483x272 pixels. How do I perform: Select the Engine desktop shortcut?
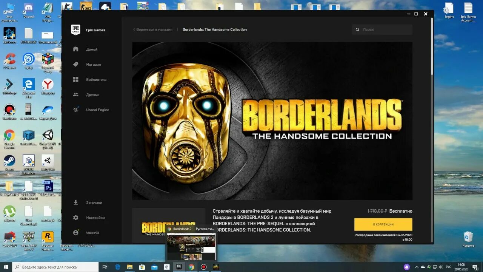(x=449, y=10)
